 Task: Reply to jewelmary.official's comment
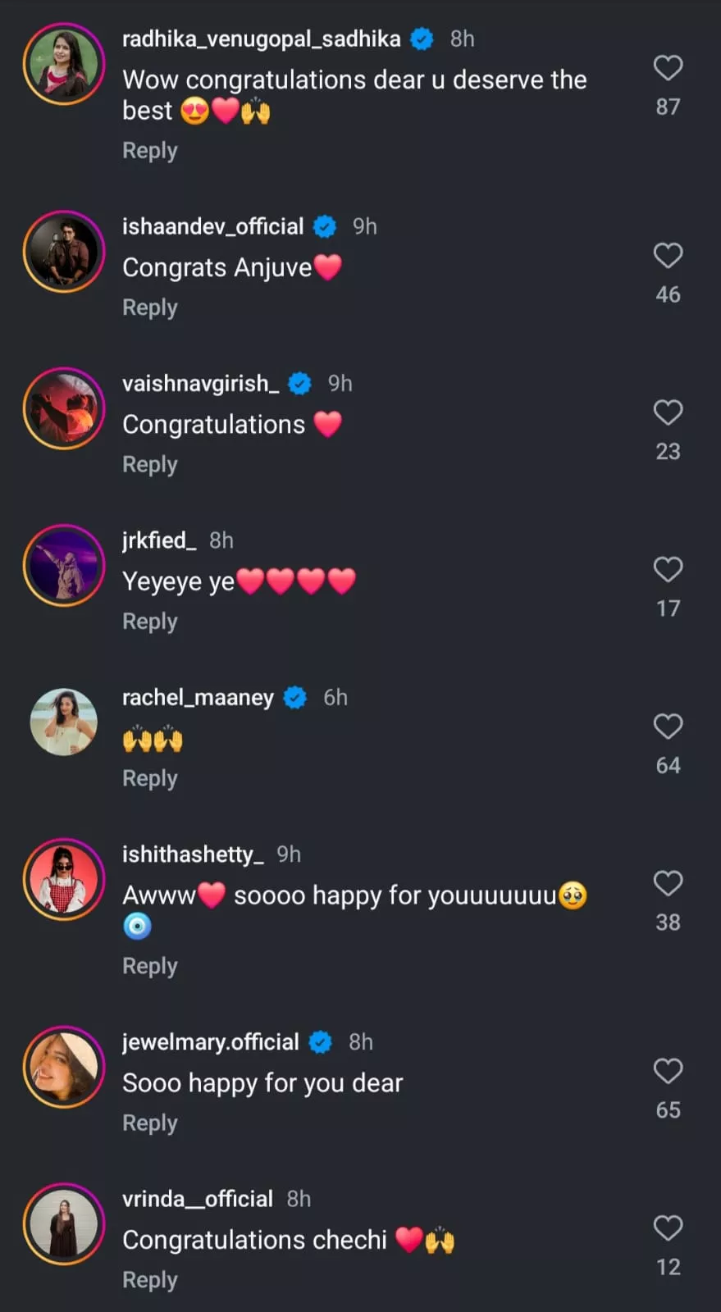pyautogui.click(x=149, y=1123)
